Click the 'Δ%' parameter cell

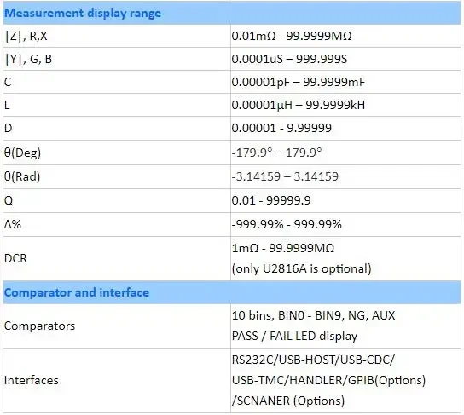click(x=117, y=225)
